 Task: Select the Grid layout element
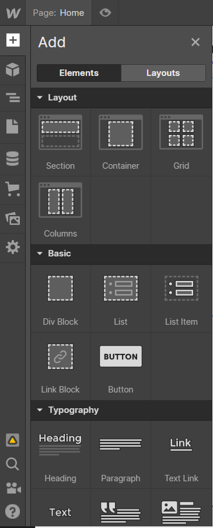click(x=181, y=142)
